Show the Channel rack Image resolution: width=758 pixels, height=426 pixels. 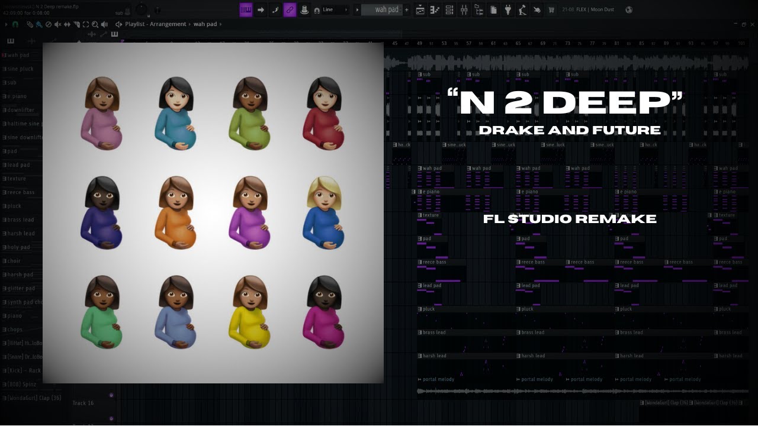(x=449, y=9)
